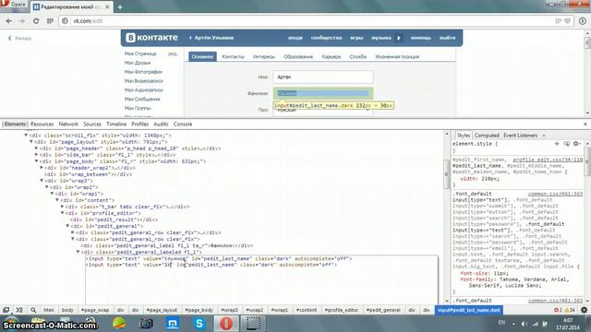This screenshot has height=332, width=591.
Task: Click the VKontakte logo
Action: point(151,38)
